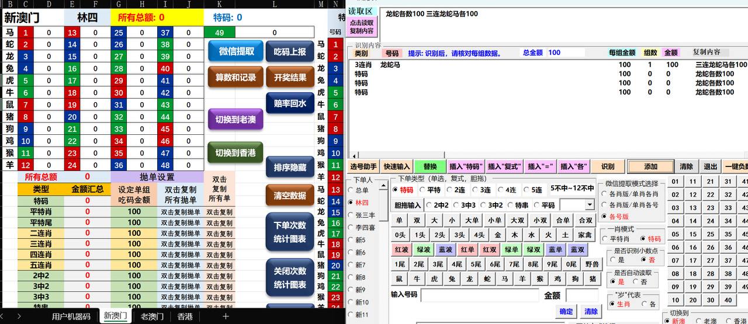Click the 切换到香港 button

(236, 153)
